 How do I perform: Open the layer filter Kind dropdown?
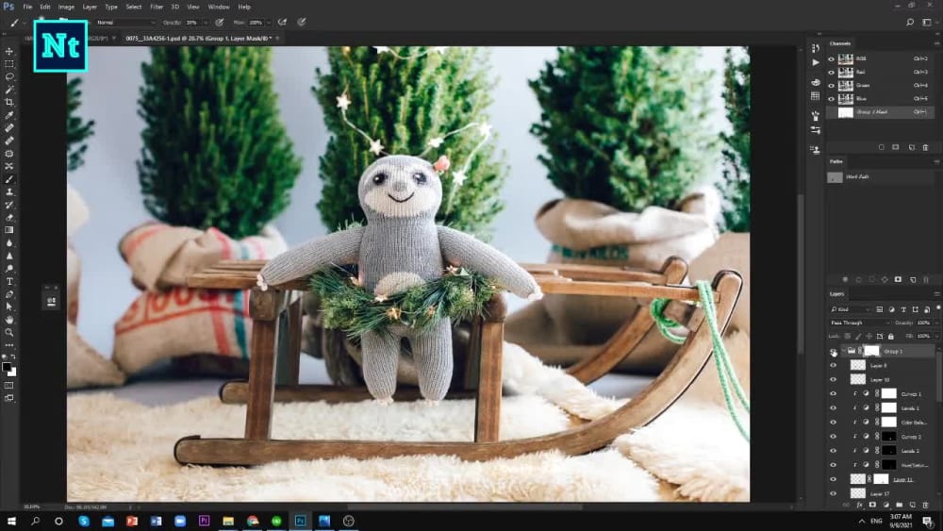click(850, 309)
